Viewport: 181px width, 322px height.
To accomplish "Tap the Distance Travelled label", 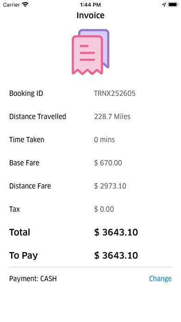I will pyautogui.click(x=38, y=117).
